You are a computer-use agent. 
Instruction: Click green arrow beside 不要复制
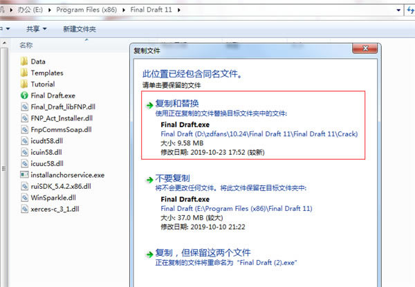click(x=149, y=180)
